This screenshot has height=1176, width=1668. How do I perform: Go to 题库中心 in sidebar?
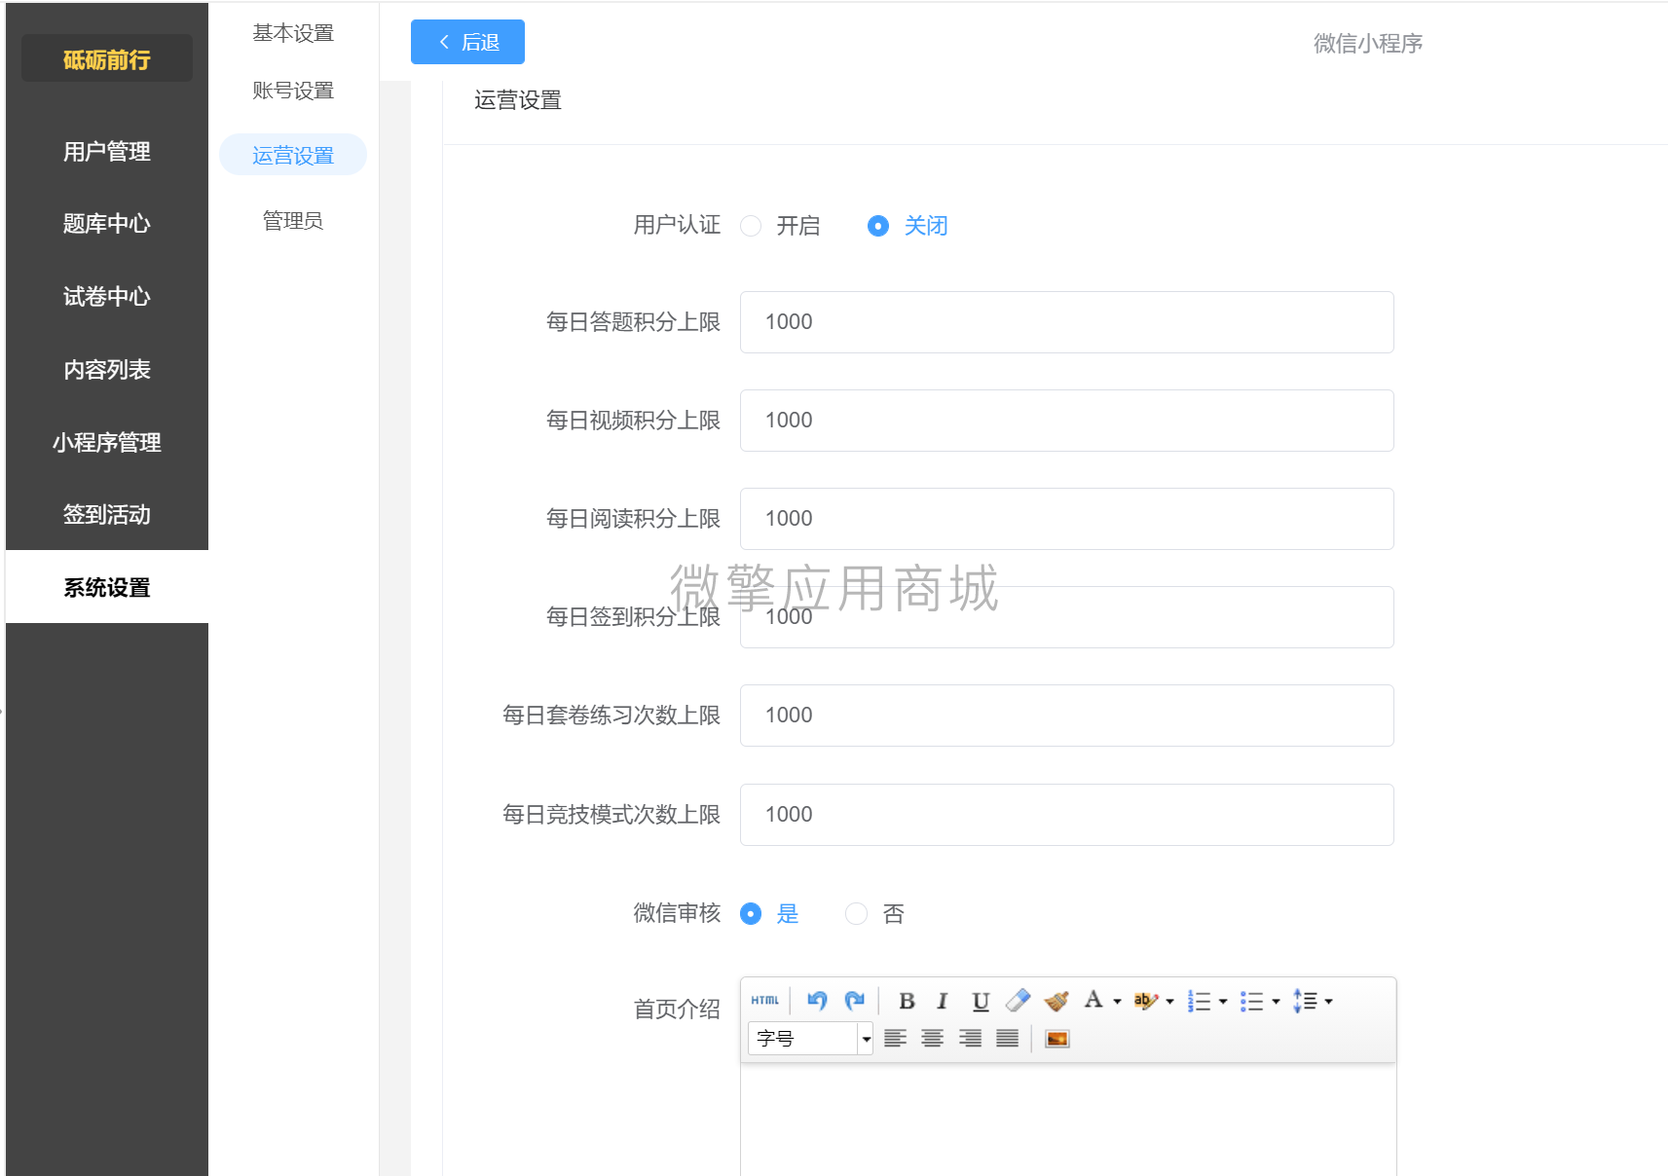point(107,224)
